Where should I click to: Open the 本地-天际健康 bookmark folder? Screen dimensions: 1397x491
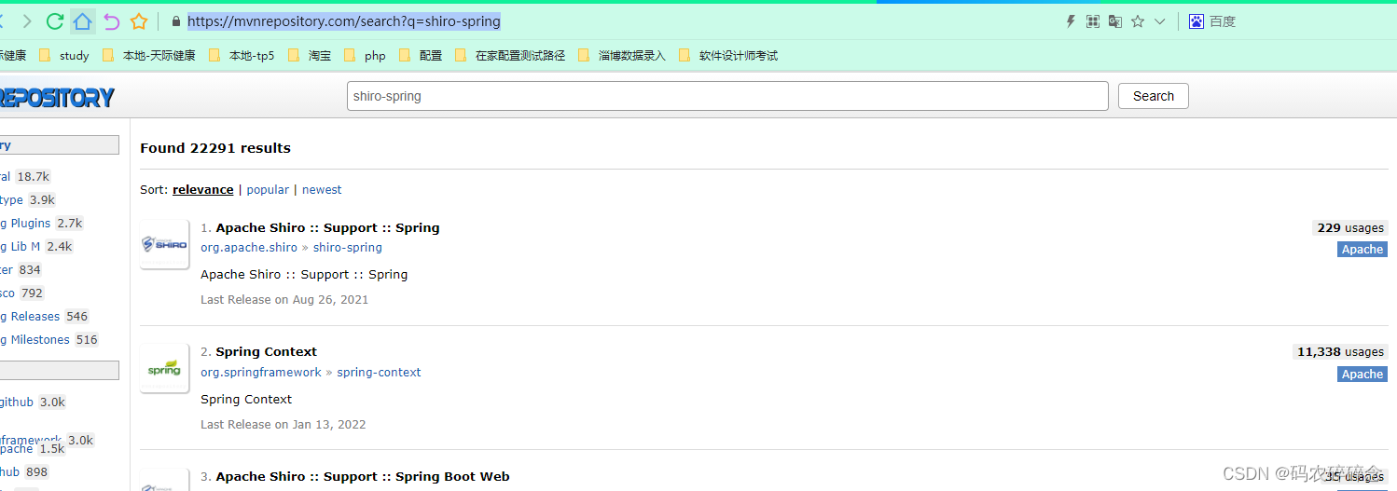click(149, 55)
